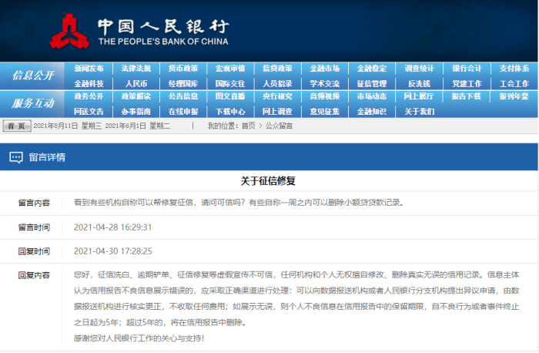
Task: Click the 关于我们 link
Action: (x=419, y=111)
